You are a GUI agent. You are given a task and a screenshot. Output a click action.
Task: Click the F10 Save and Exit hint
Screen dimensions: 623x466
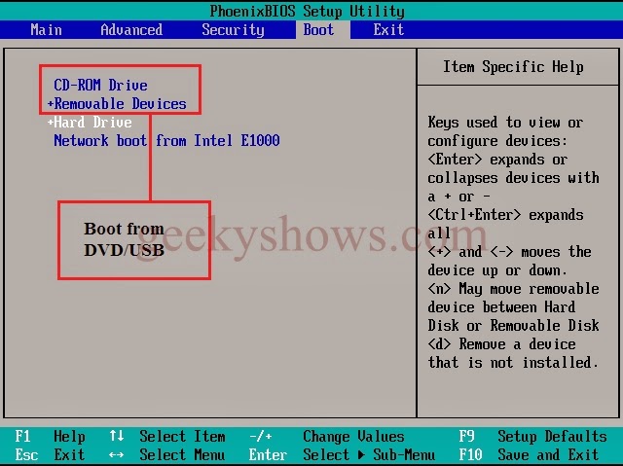point(529,454)
